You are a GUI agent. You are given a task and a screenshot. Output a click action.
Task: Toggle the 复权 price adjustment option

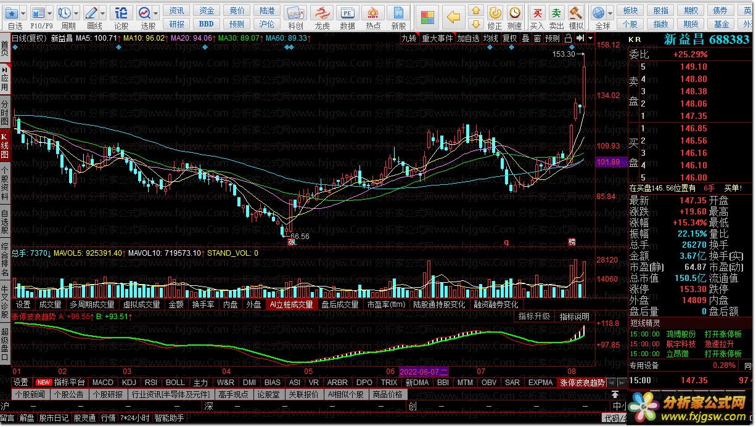510,38
